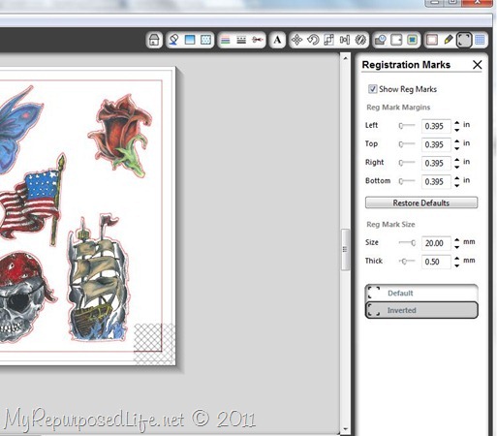Focus the Top margin value field
Viewport: 497px width, 436px height.
436,144
